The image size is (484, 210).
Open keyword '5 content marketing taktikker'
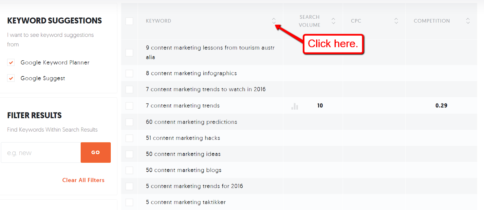(186, 202)
